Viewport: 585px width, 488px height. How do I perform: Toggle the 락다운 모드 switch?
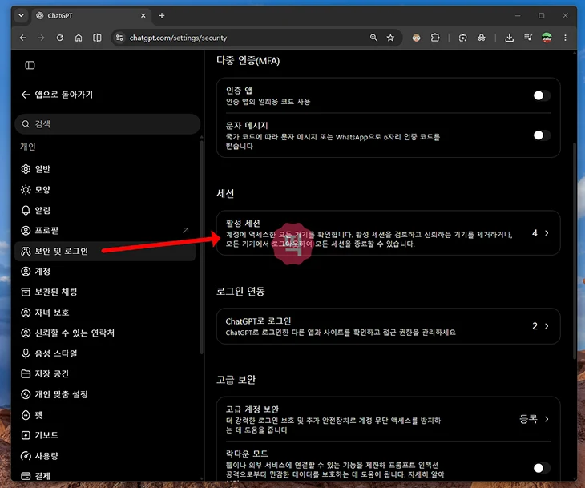tap(542, 468)
